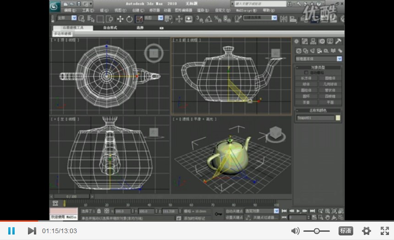Click the 茶壶 teapot button
This screenshot has width=394, height=240.
(306, 103)
